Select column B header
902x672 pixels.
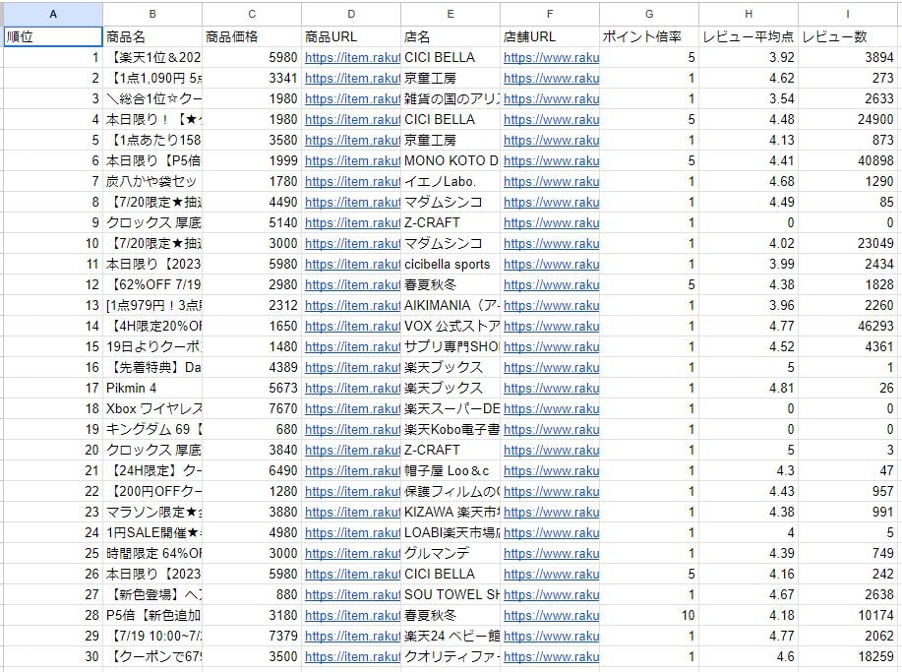point(152,14)
